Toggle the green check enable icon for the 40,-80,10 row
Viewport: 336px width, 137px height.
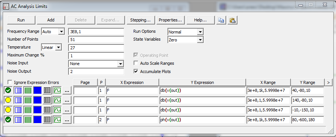[x=8, y=90]
